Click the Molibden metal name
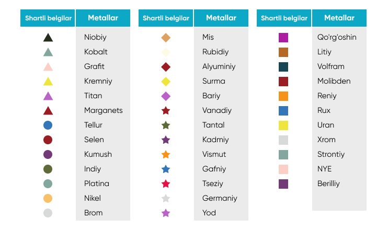This screenshot has width=388, height=230. [x=334, y=81]
